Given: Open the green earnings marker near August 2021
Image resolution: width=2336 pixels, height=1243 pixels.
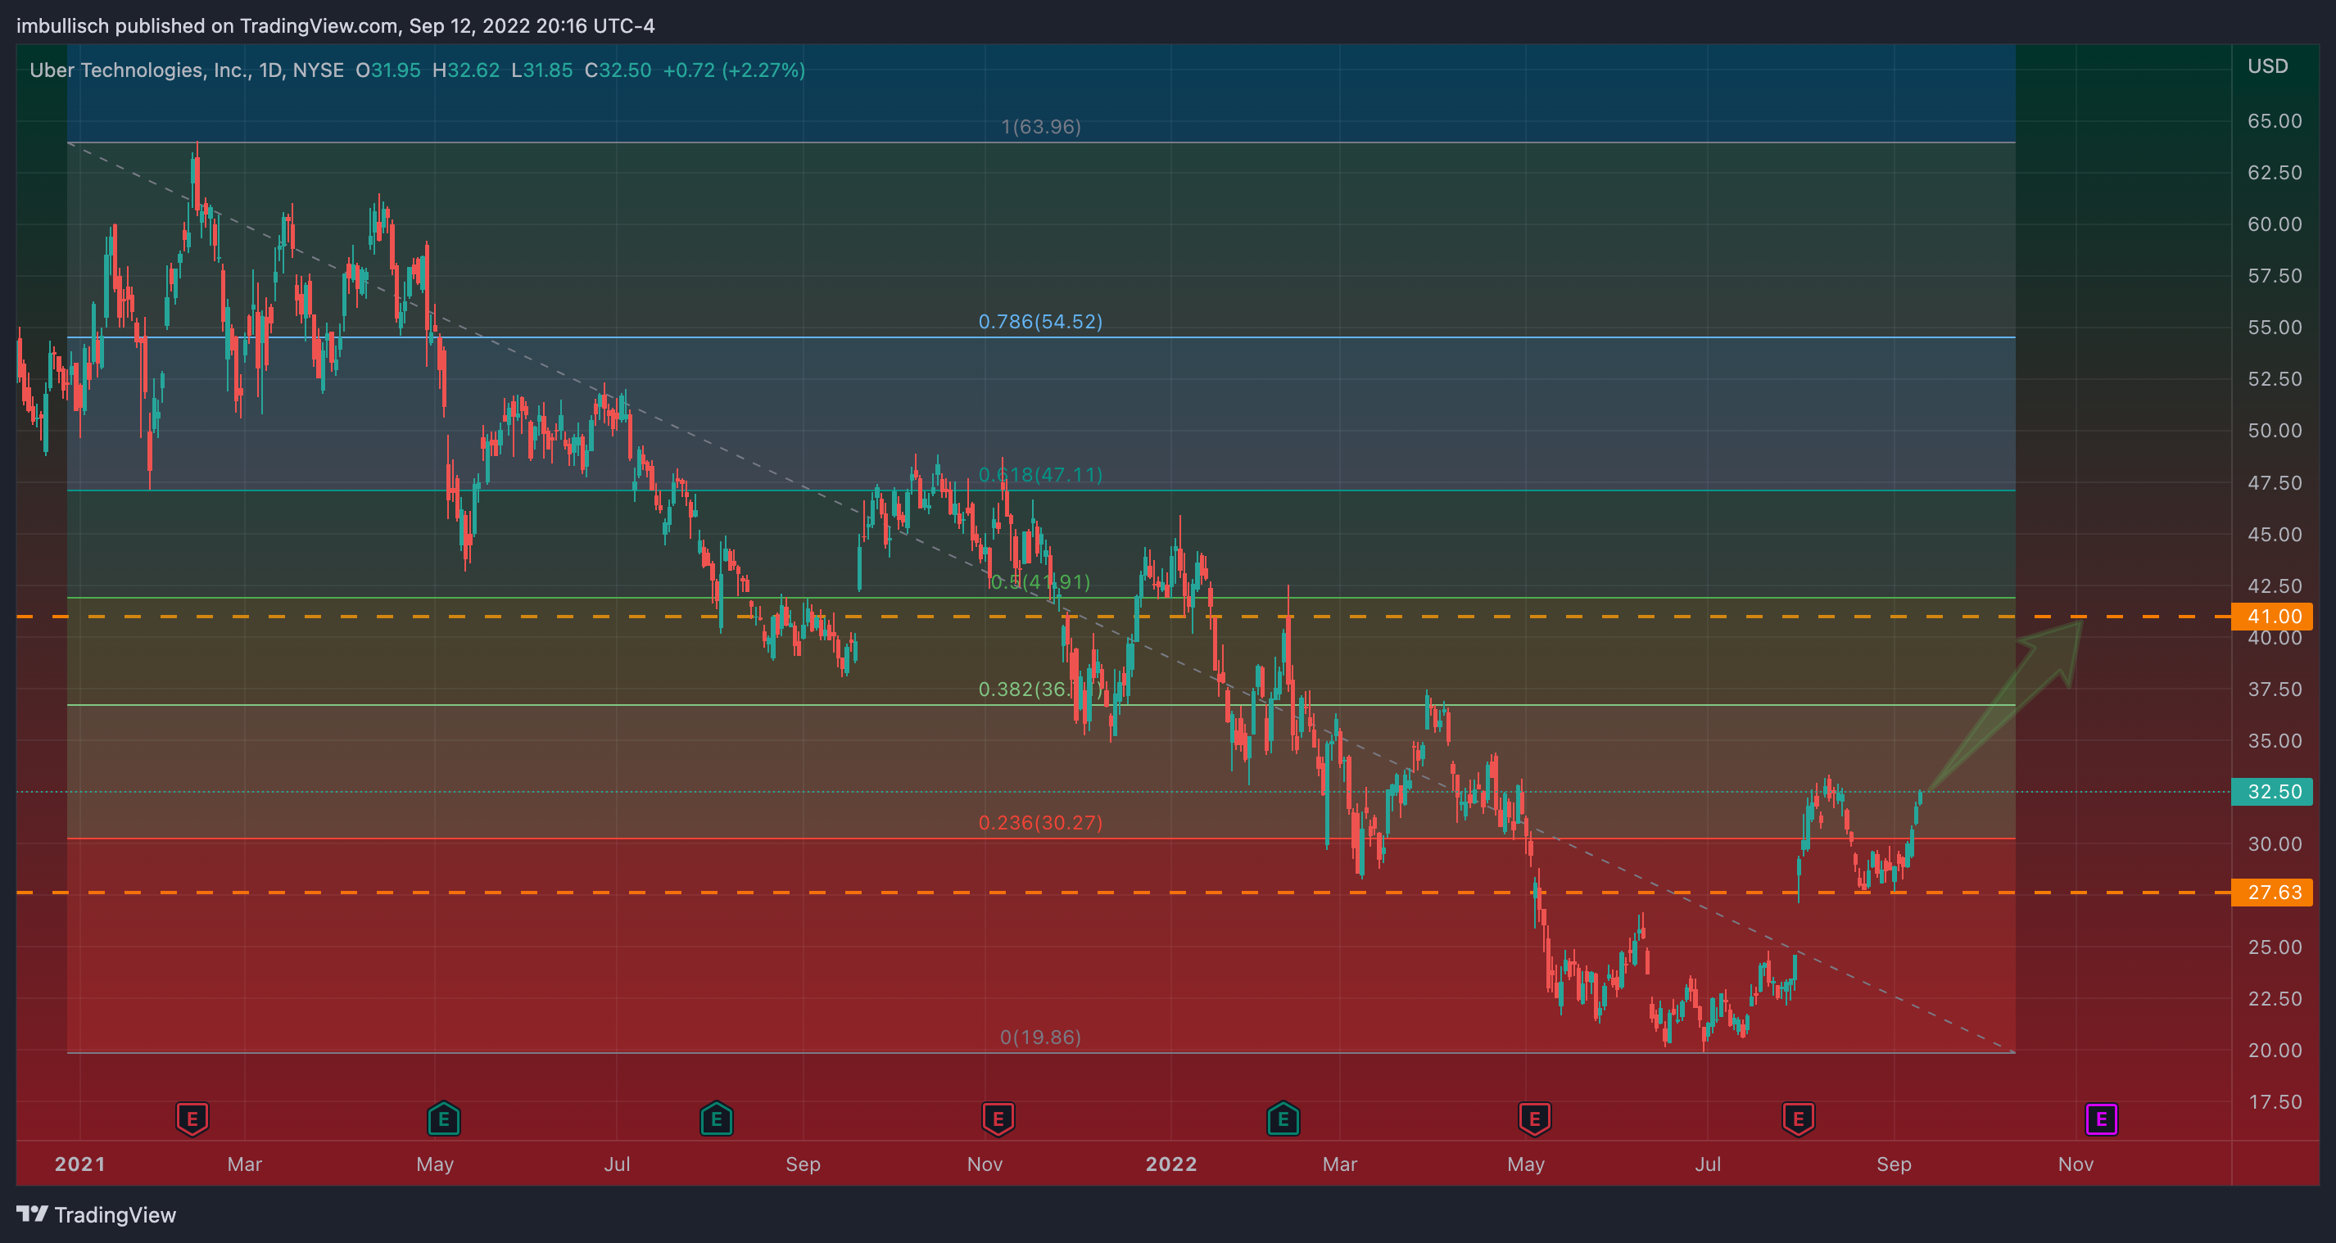Looking at the screenshot, I should [x=717, y=1119].
